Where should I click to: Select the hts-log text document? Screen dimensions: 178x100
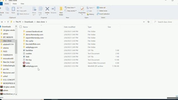[x=29, y=60]
